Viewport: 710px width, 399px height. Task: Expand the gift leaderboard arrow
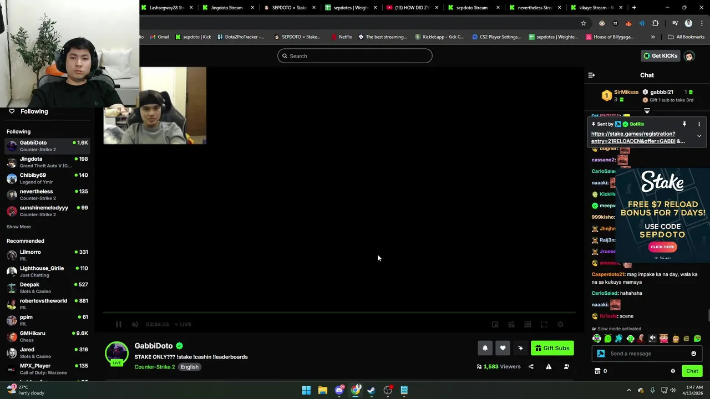click(647, 111)
